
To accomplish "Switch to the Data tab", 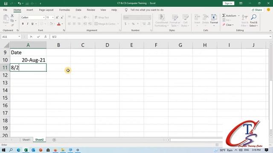I will click(x=78, y=10).
